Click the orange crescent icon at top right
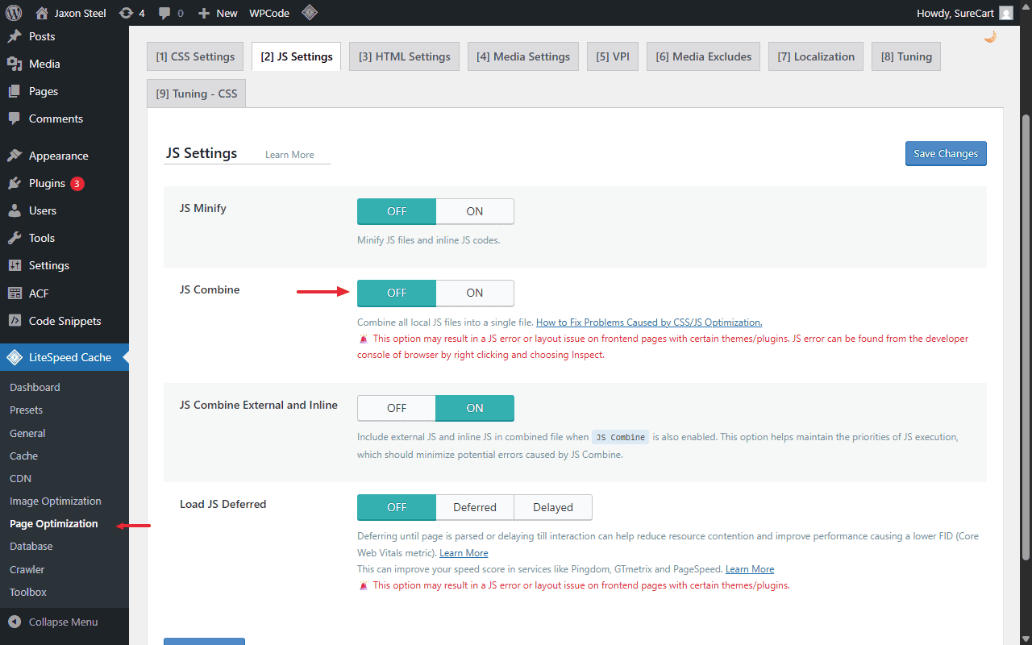This screenshot has width=1032, height=645. pos(990,36)
